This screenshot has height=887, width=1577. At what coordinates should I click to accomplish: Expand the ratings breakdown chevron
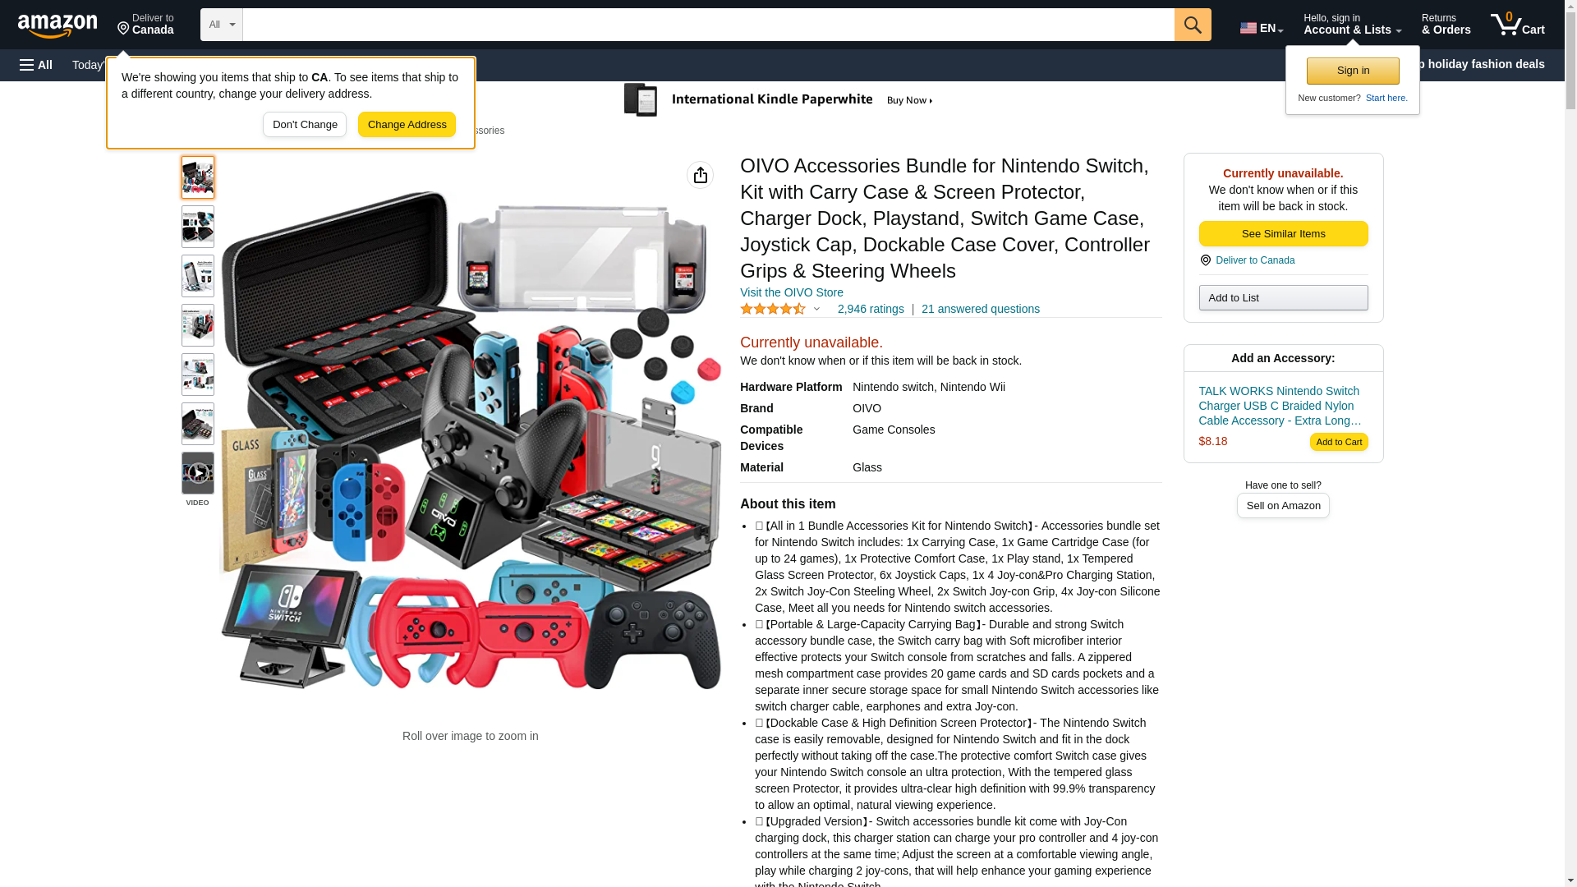[816, 309]
